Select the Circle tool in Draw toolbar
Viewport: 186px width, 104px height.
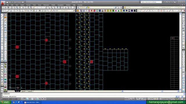pos(2,30)
